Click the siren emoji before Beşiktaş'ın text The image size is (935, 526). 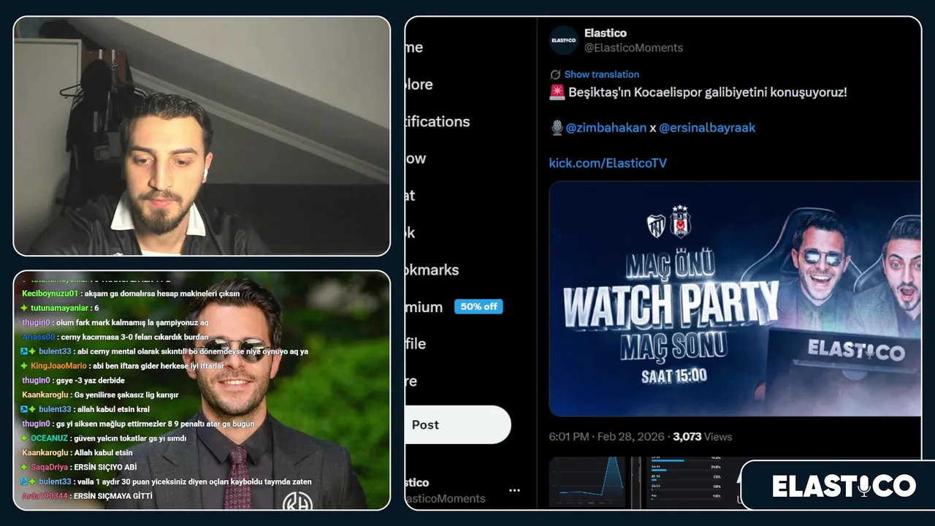[x=557, y=92]
